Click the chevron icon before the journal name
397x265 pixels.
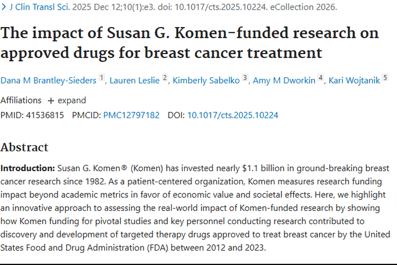pyautogui.click(x=3, y=7)
